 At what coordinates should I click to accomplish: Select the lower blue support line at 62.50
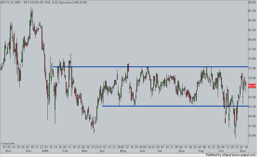175,106
